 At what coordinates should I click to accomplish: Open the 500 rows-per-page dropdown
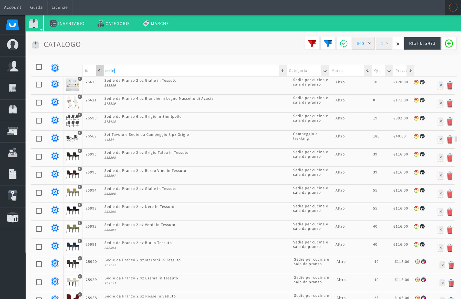coord(363,43)
